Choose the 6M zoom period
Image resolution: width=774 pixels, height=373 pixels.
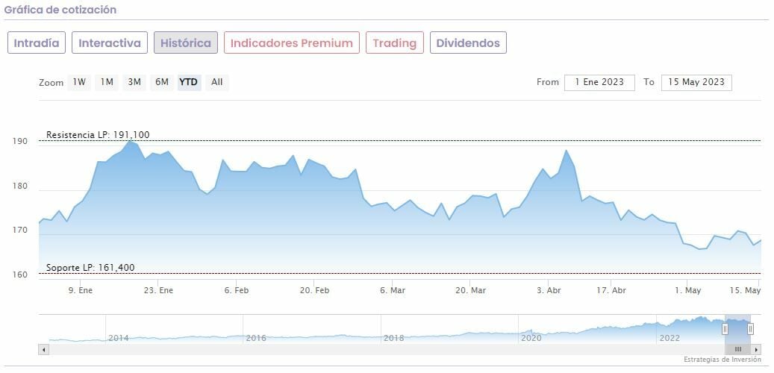[x=161, y=82]
